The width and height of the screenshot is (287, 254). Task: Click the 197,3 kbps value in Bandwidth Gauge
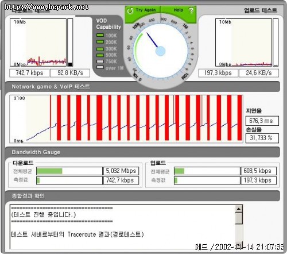tap(258, 180)
